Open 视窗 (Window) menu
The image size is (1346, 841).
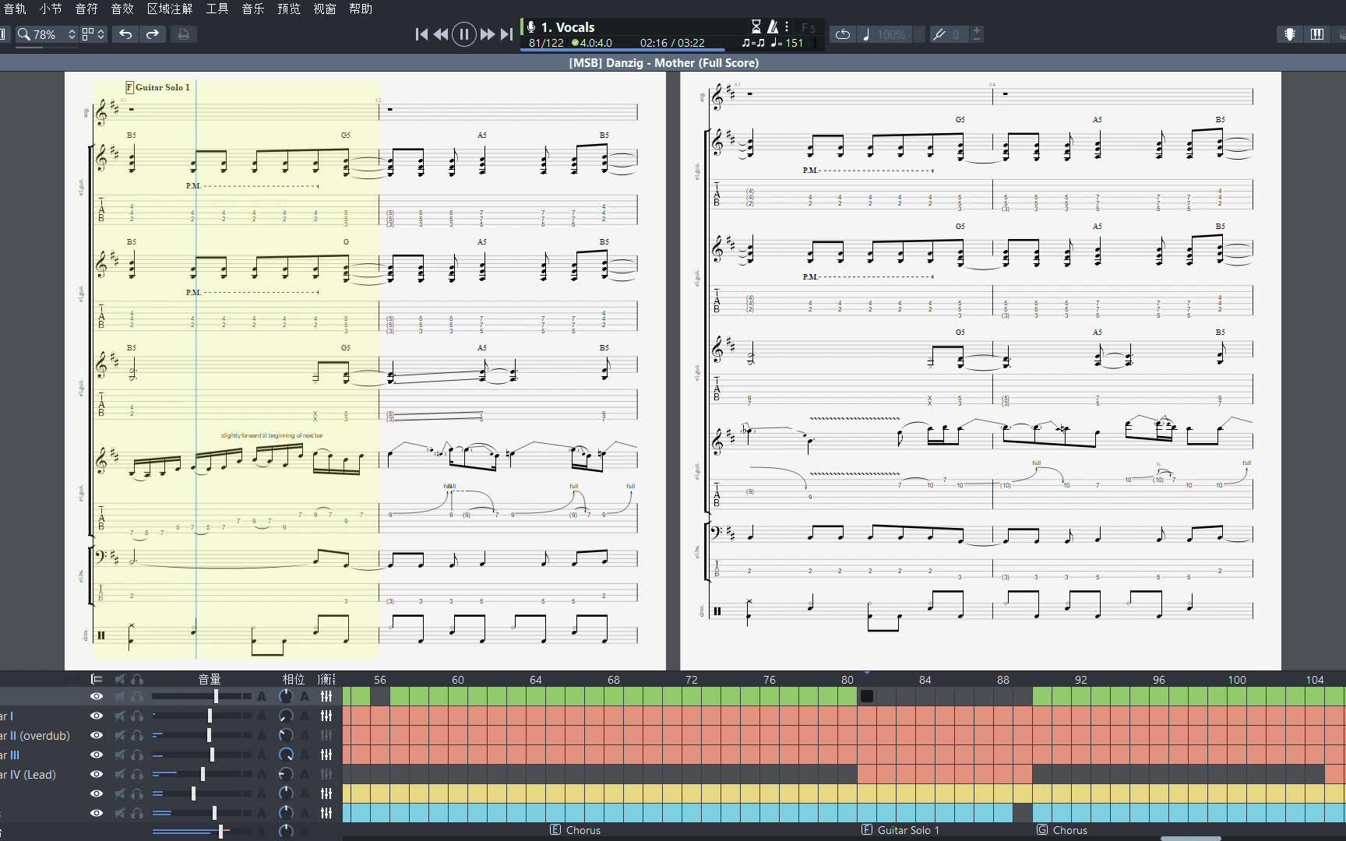325,9
